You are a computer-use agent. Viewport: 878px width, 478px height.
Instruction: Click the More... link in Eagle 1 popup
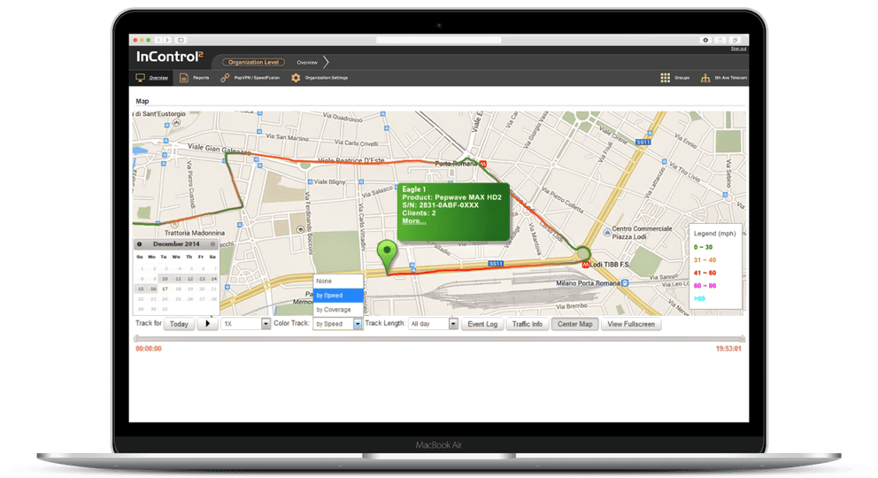414,221
